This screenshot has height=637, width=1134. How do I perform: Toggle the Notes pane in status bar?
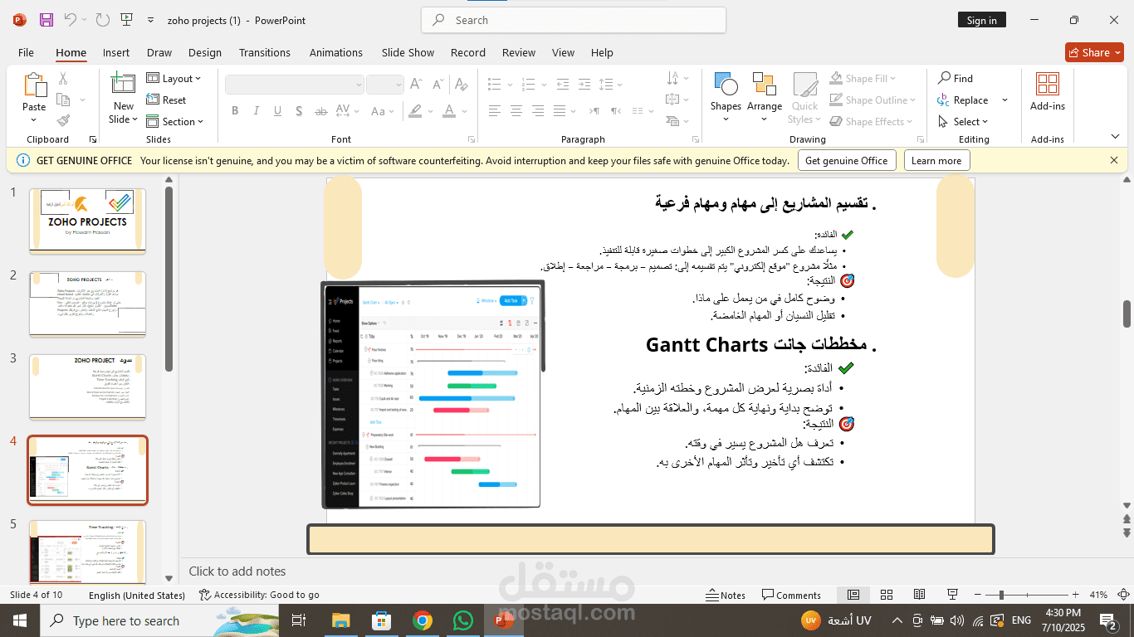click(726, 595)
